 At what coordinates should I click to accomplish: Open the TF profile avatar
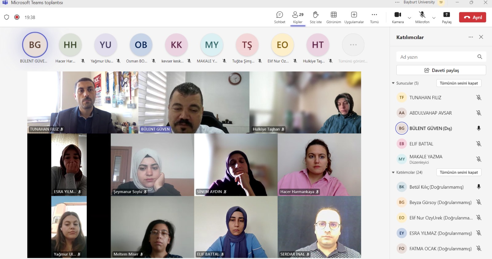click(441, 2)
